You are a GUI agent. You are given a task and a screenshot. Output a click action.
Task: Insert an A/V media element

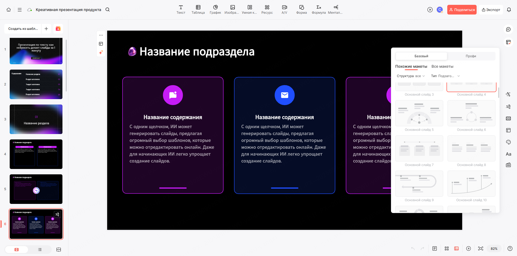[284, 9]
